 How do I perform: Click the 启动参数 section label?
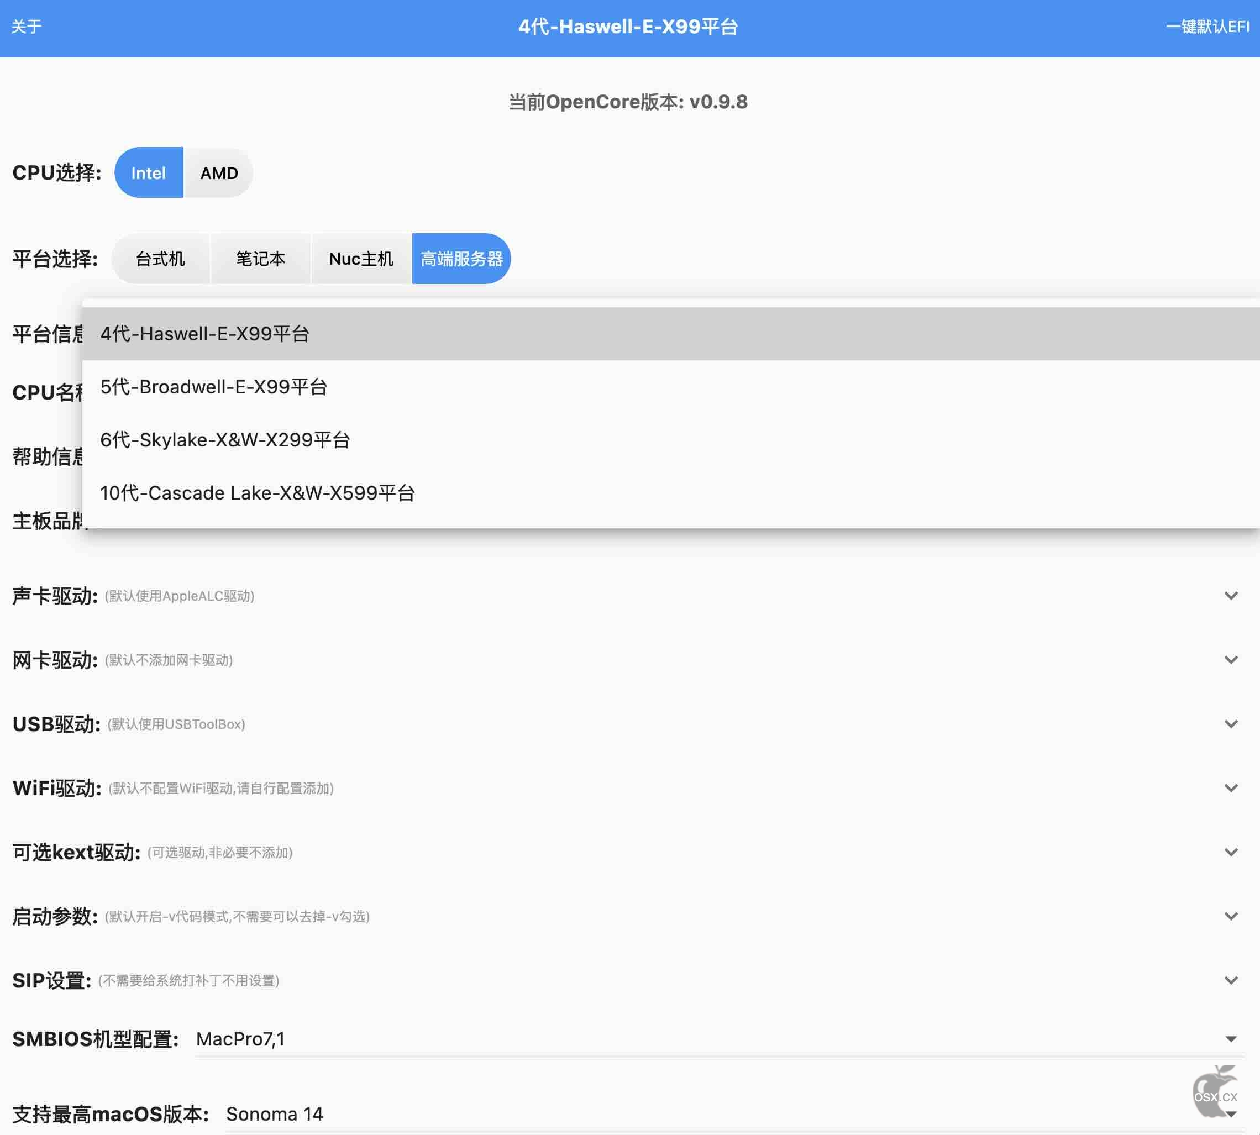pyautogui.click(x=55, y=916)
